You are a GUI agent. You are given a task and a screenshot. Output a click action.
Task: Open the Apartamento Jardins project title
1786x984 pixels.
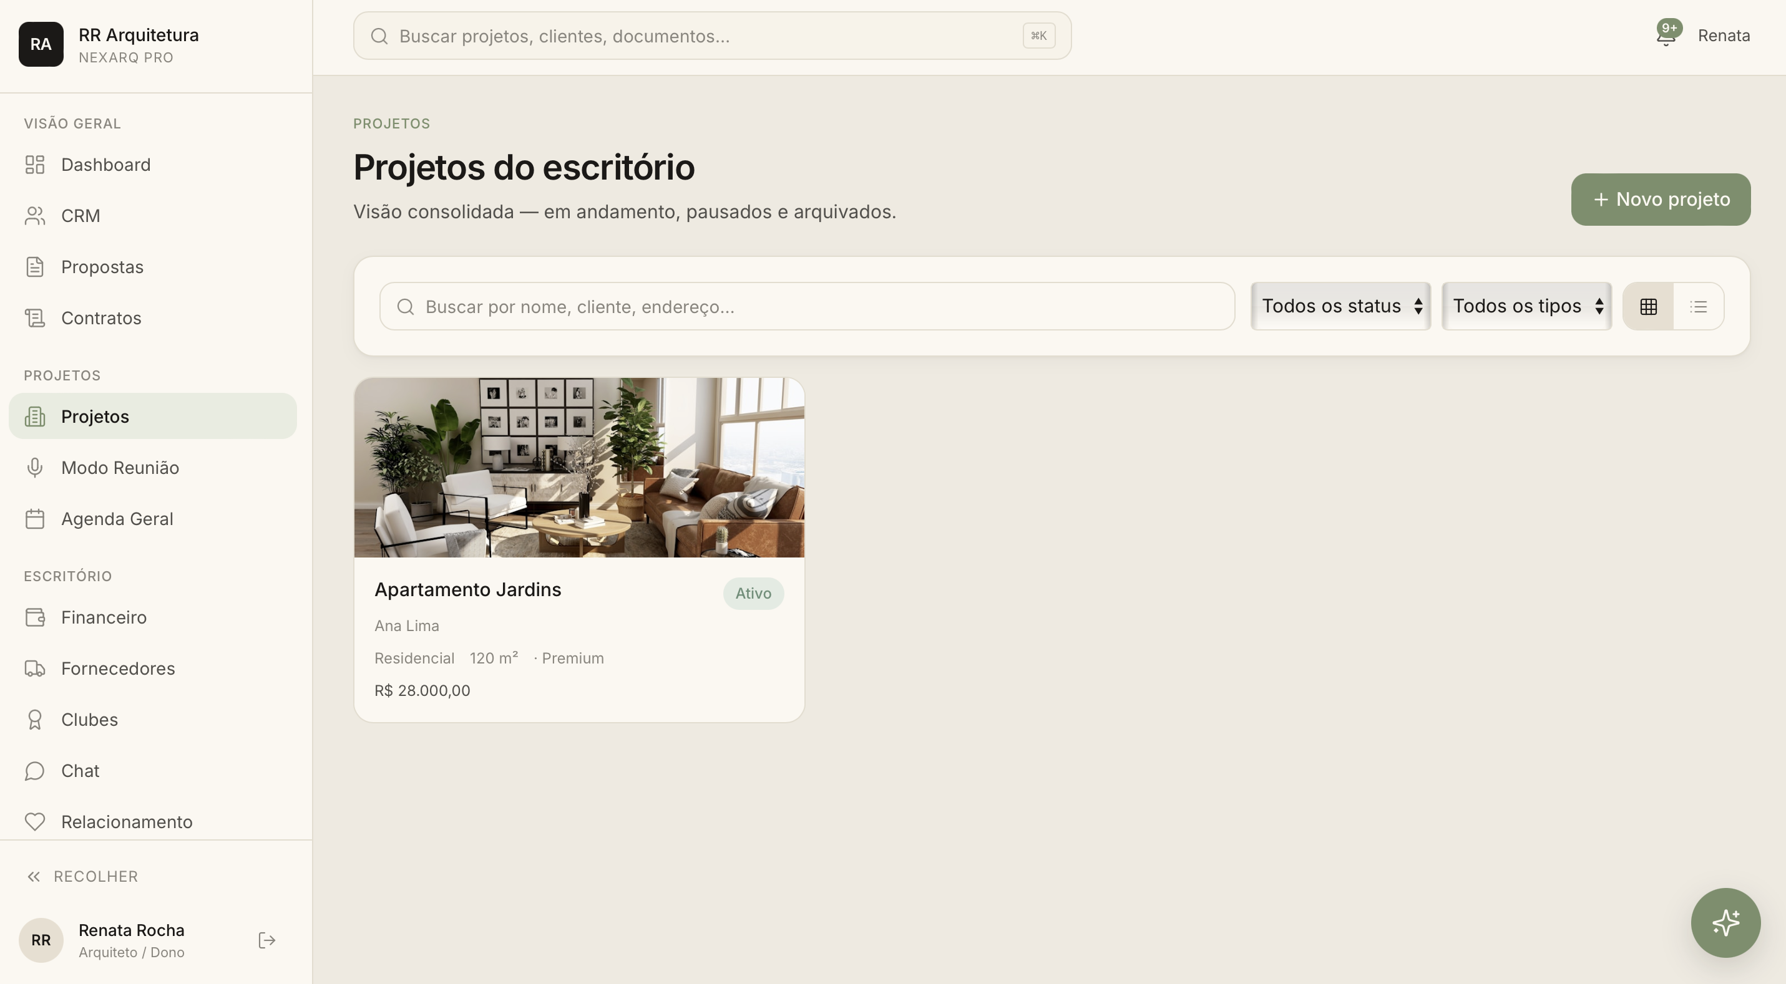click(x=468, y=591)
